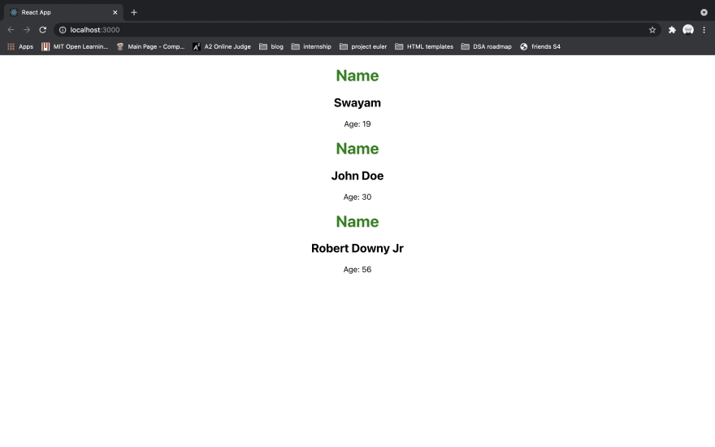Open the tab search dropdown arrow
The height and width of the screenshot is (447, 715).
[x=704, y=12]
